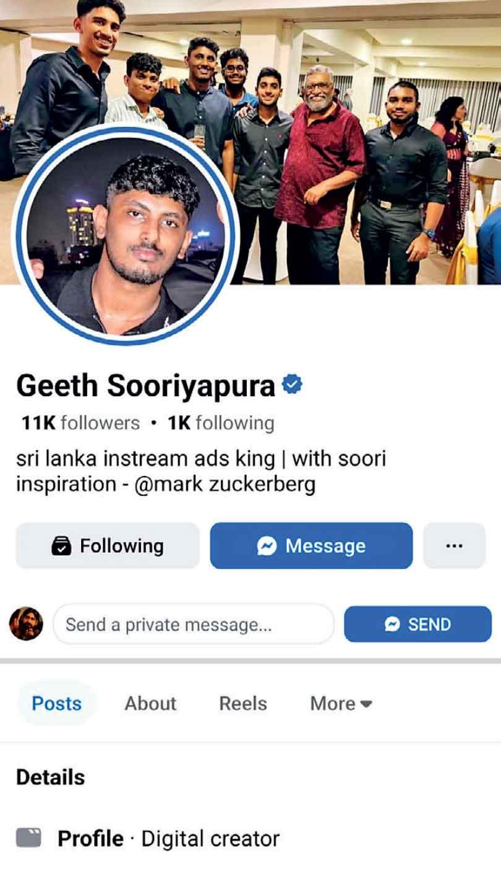Go to the Reels tab
Image resolution: width=501 pixels, height=871 pixels.
[x=243, y=703]
